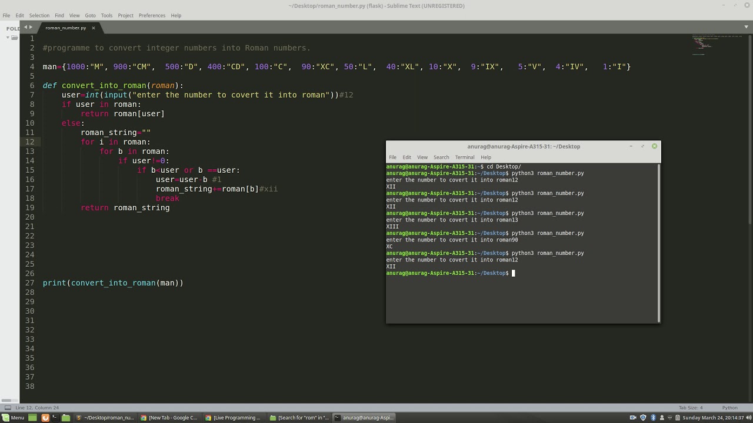The height and width of the screenshot is (423, 753).
Task: Click the sidebar toggle icon in status bar
Action: (x=8, y=408)
